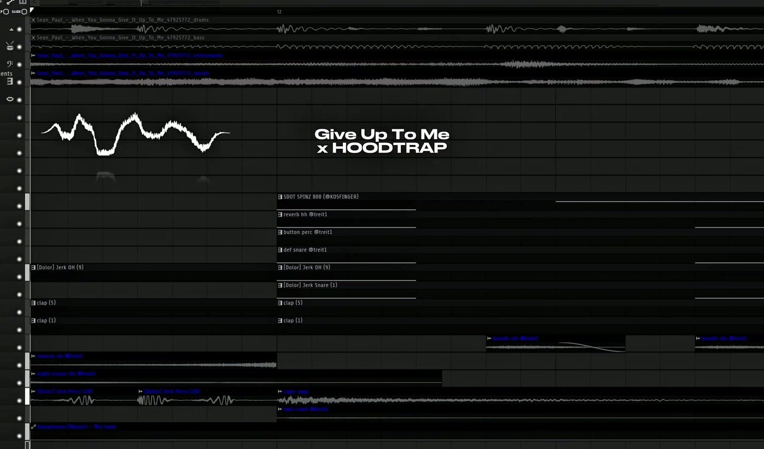764x449 pixels.
Task: Click the bass clef track icon
Action: 10,64
